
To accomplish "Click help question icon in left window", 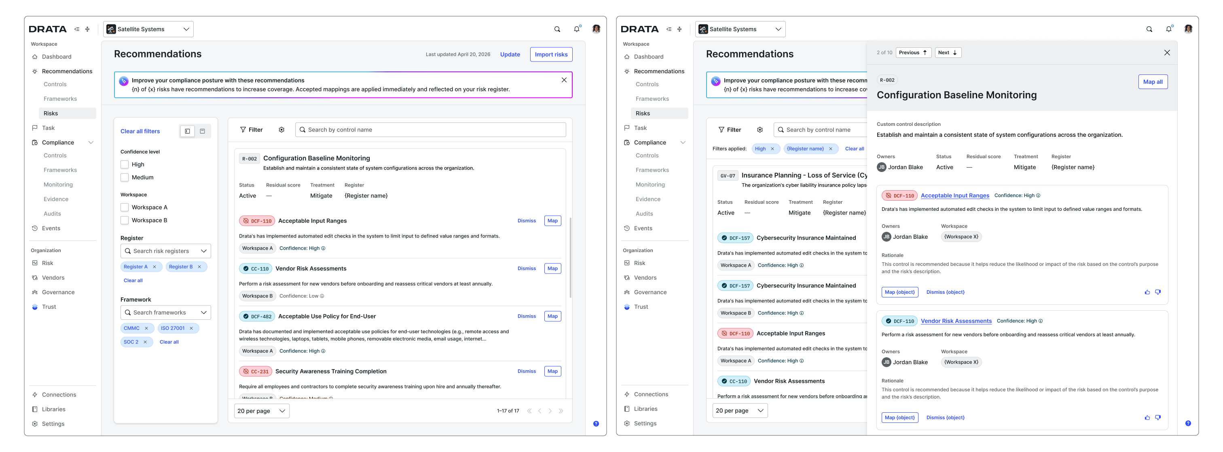I will pos(596,424).
